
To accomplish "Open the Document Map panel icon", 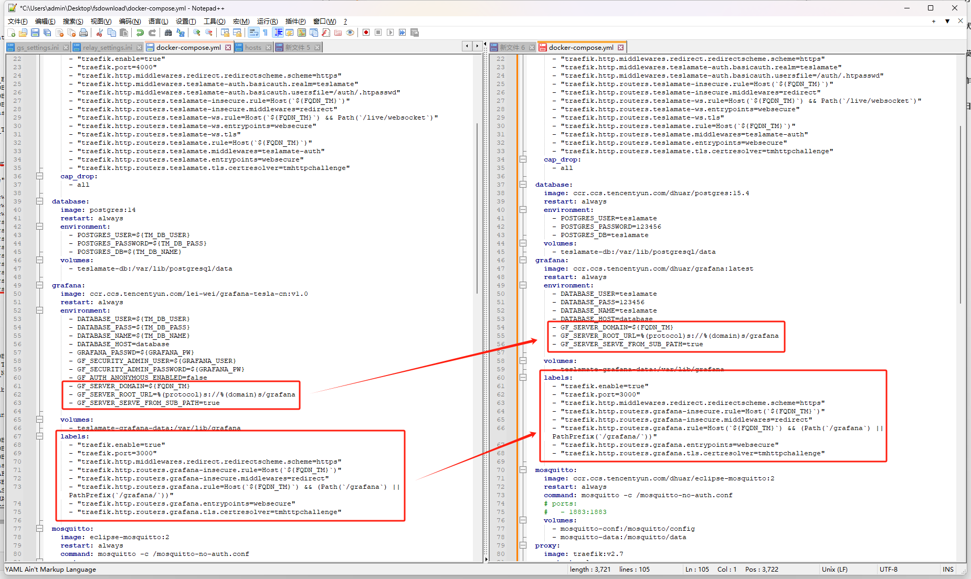I will click(x=302, y=33).
